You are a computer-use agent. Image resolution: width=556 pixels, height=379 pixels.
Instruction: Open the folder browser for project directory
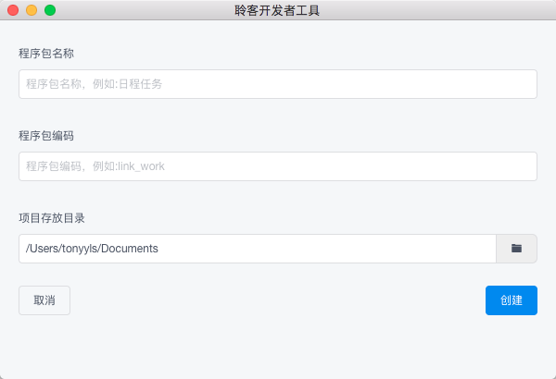[517, 249]
